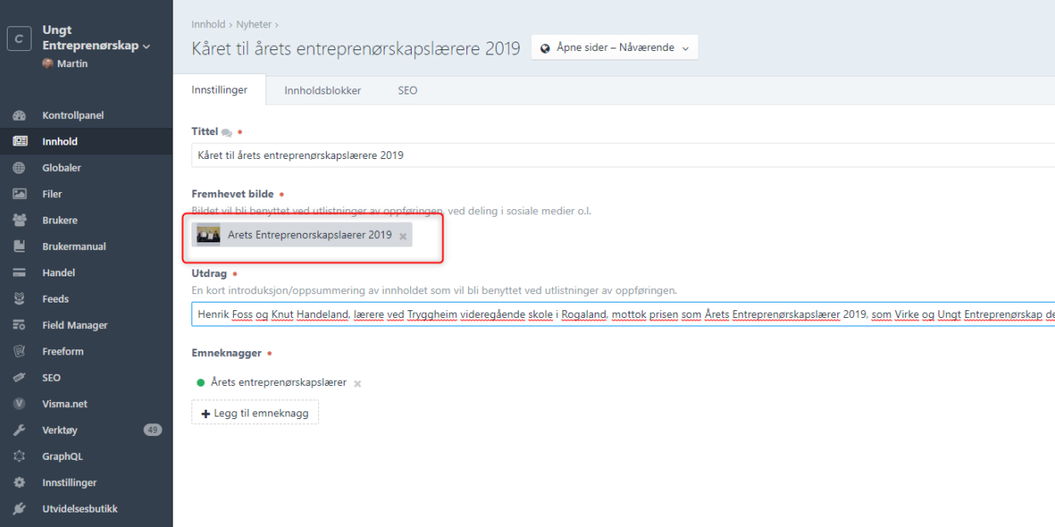Image resolution: width=1055 pixels, height=527 pixels.
Task: Click the Brukere people icon
Action: 20,220
